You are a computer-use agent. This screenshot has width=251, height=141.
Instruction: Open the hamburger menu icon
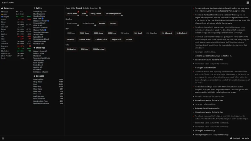coord(247,3)
